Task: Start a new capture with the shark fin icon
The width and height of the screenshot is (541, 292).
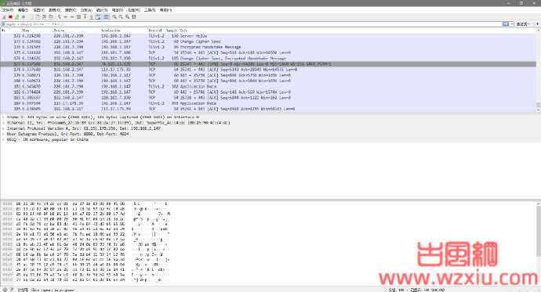Action: (x=4, y=17)
